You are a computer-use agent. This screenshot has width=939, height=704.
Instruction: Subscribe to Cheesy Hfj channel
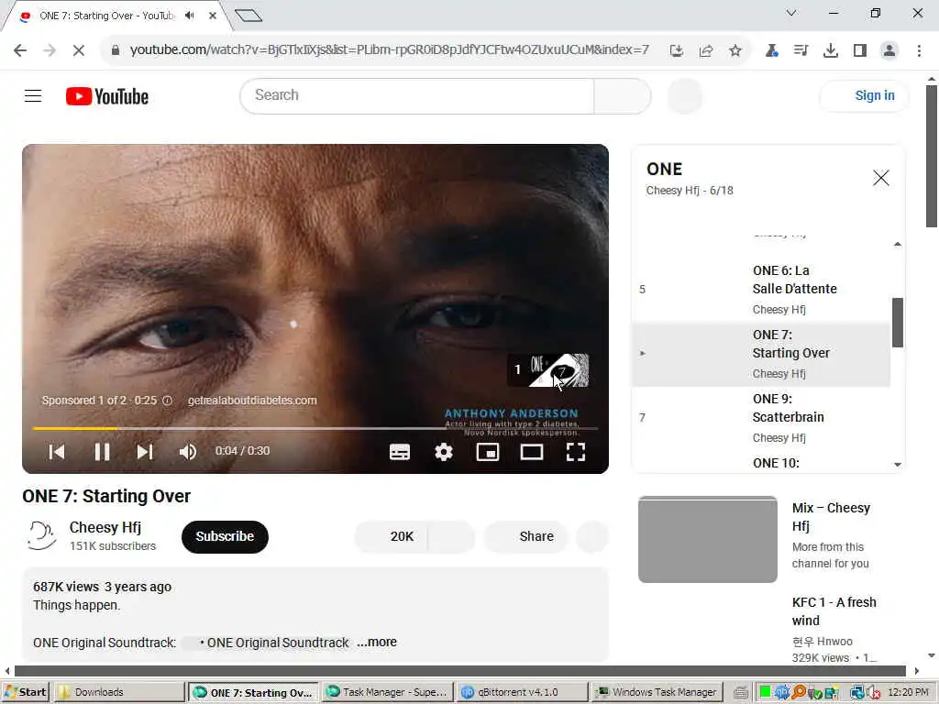coord(225,536)
